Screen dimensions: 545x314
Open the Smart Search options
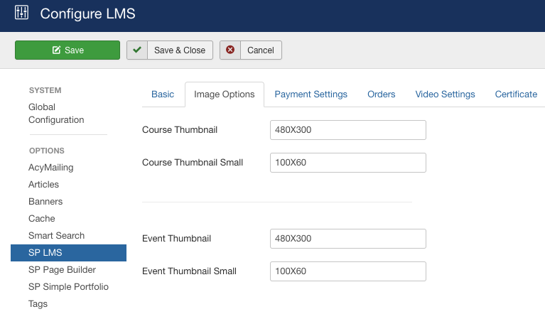point(56,236)
